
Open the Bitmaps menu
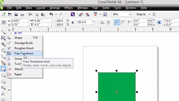coord(83,8)
